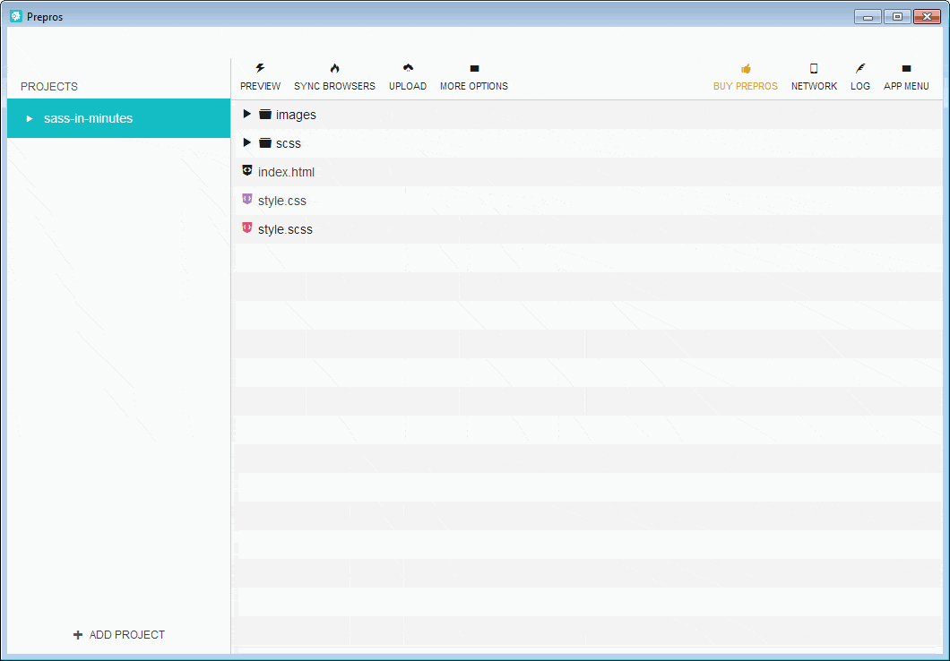This screenshot has height=661, width=950.
Task: Expand the scss folder arrow
Action: (x=246, y=142)
